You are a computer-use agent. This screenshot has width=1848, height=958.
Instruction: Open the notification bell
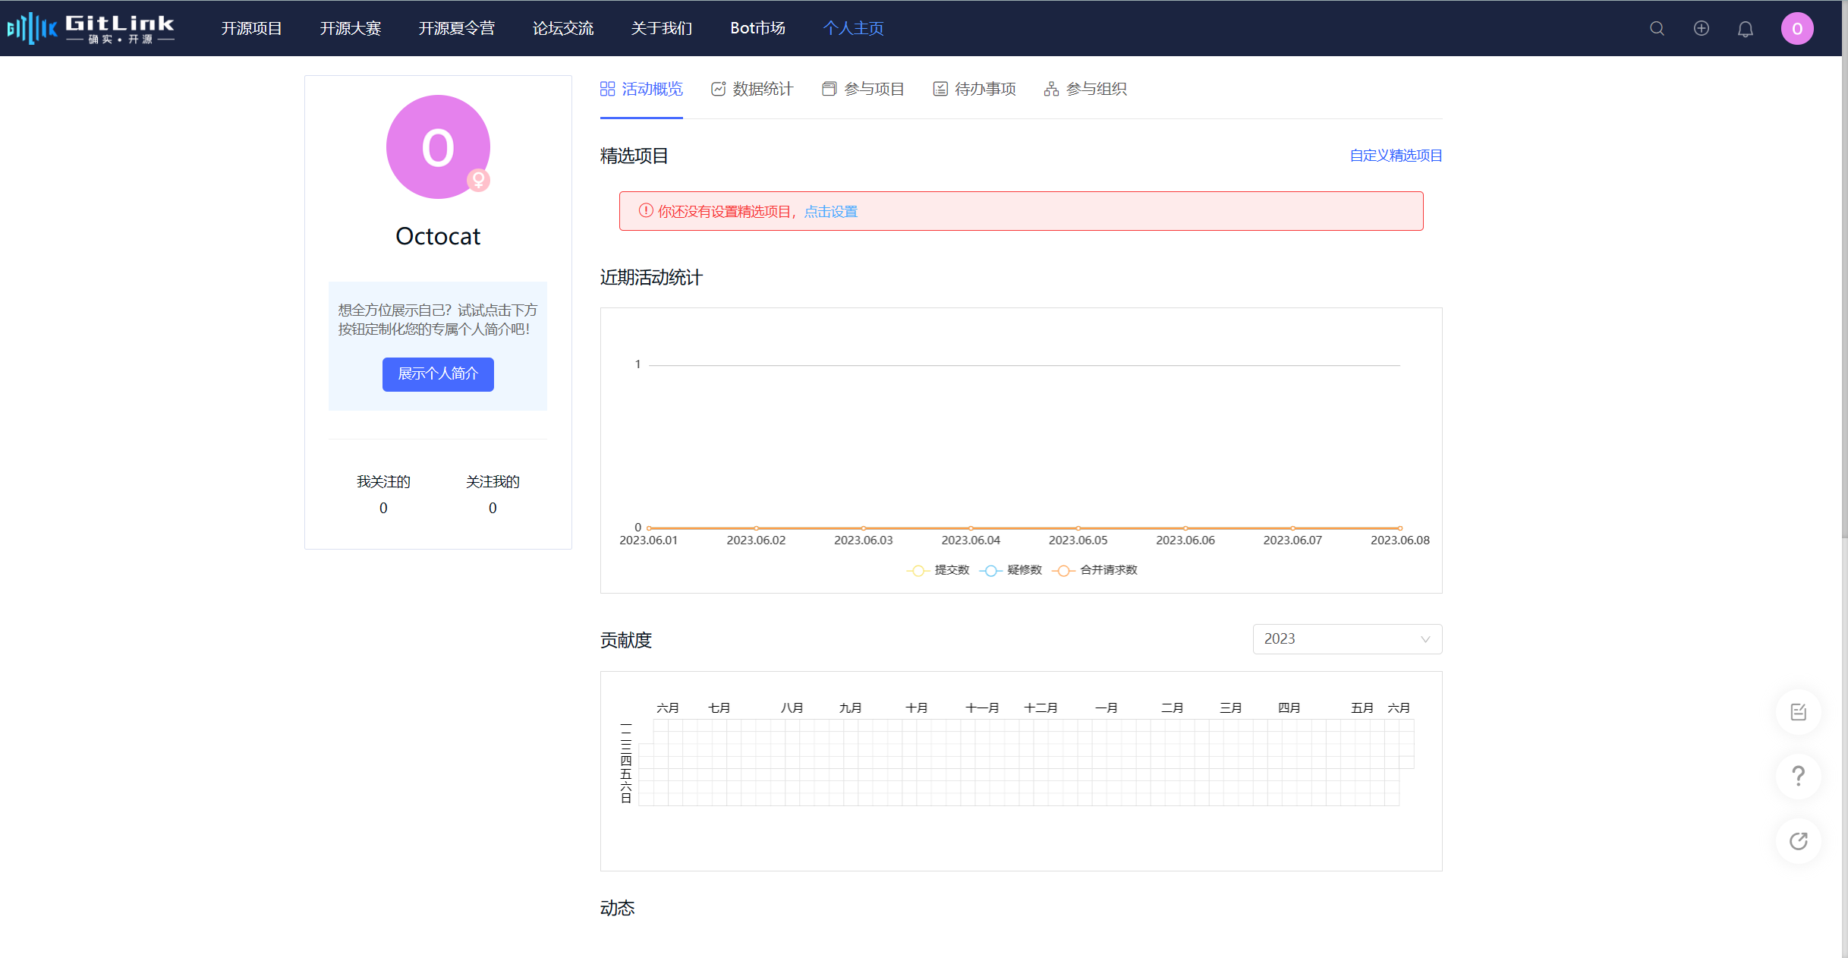tap(1745, 29)
